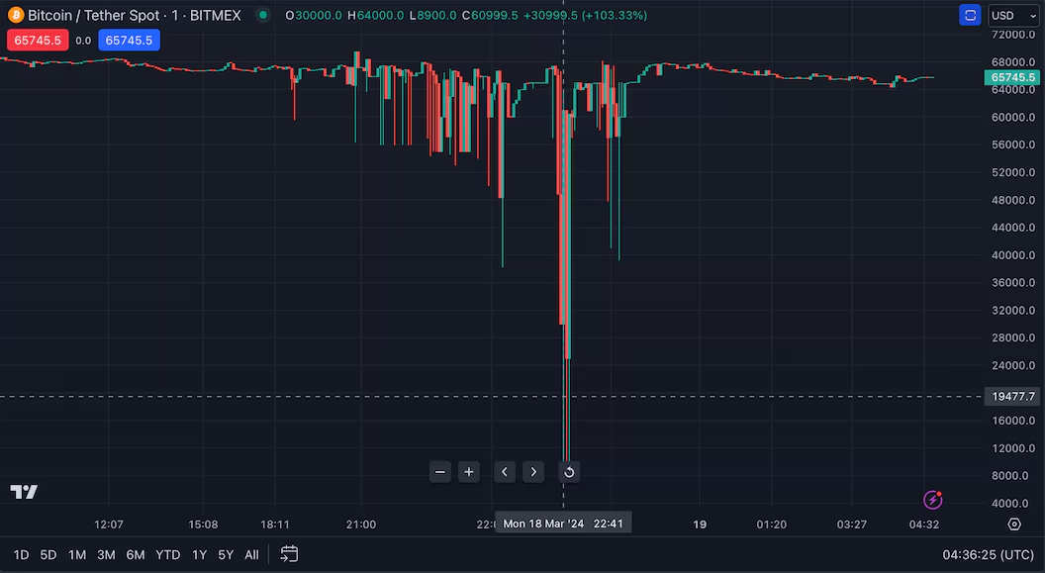This screenshot has height=573, width=1045.
Task: Toggle the green market status indicator
Action: pos(262,15)
